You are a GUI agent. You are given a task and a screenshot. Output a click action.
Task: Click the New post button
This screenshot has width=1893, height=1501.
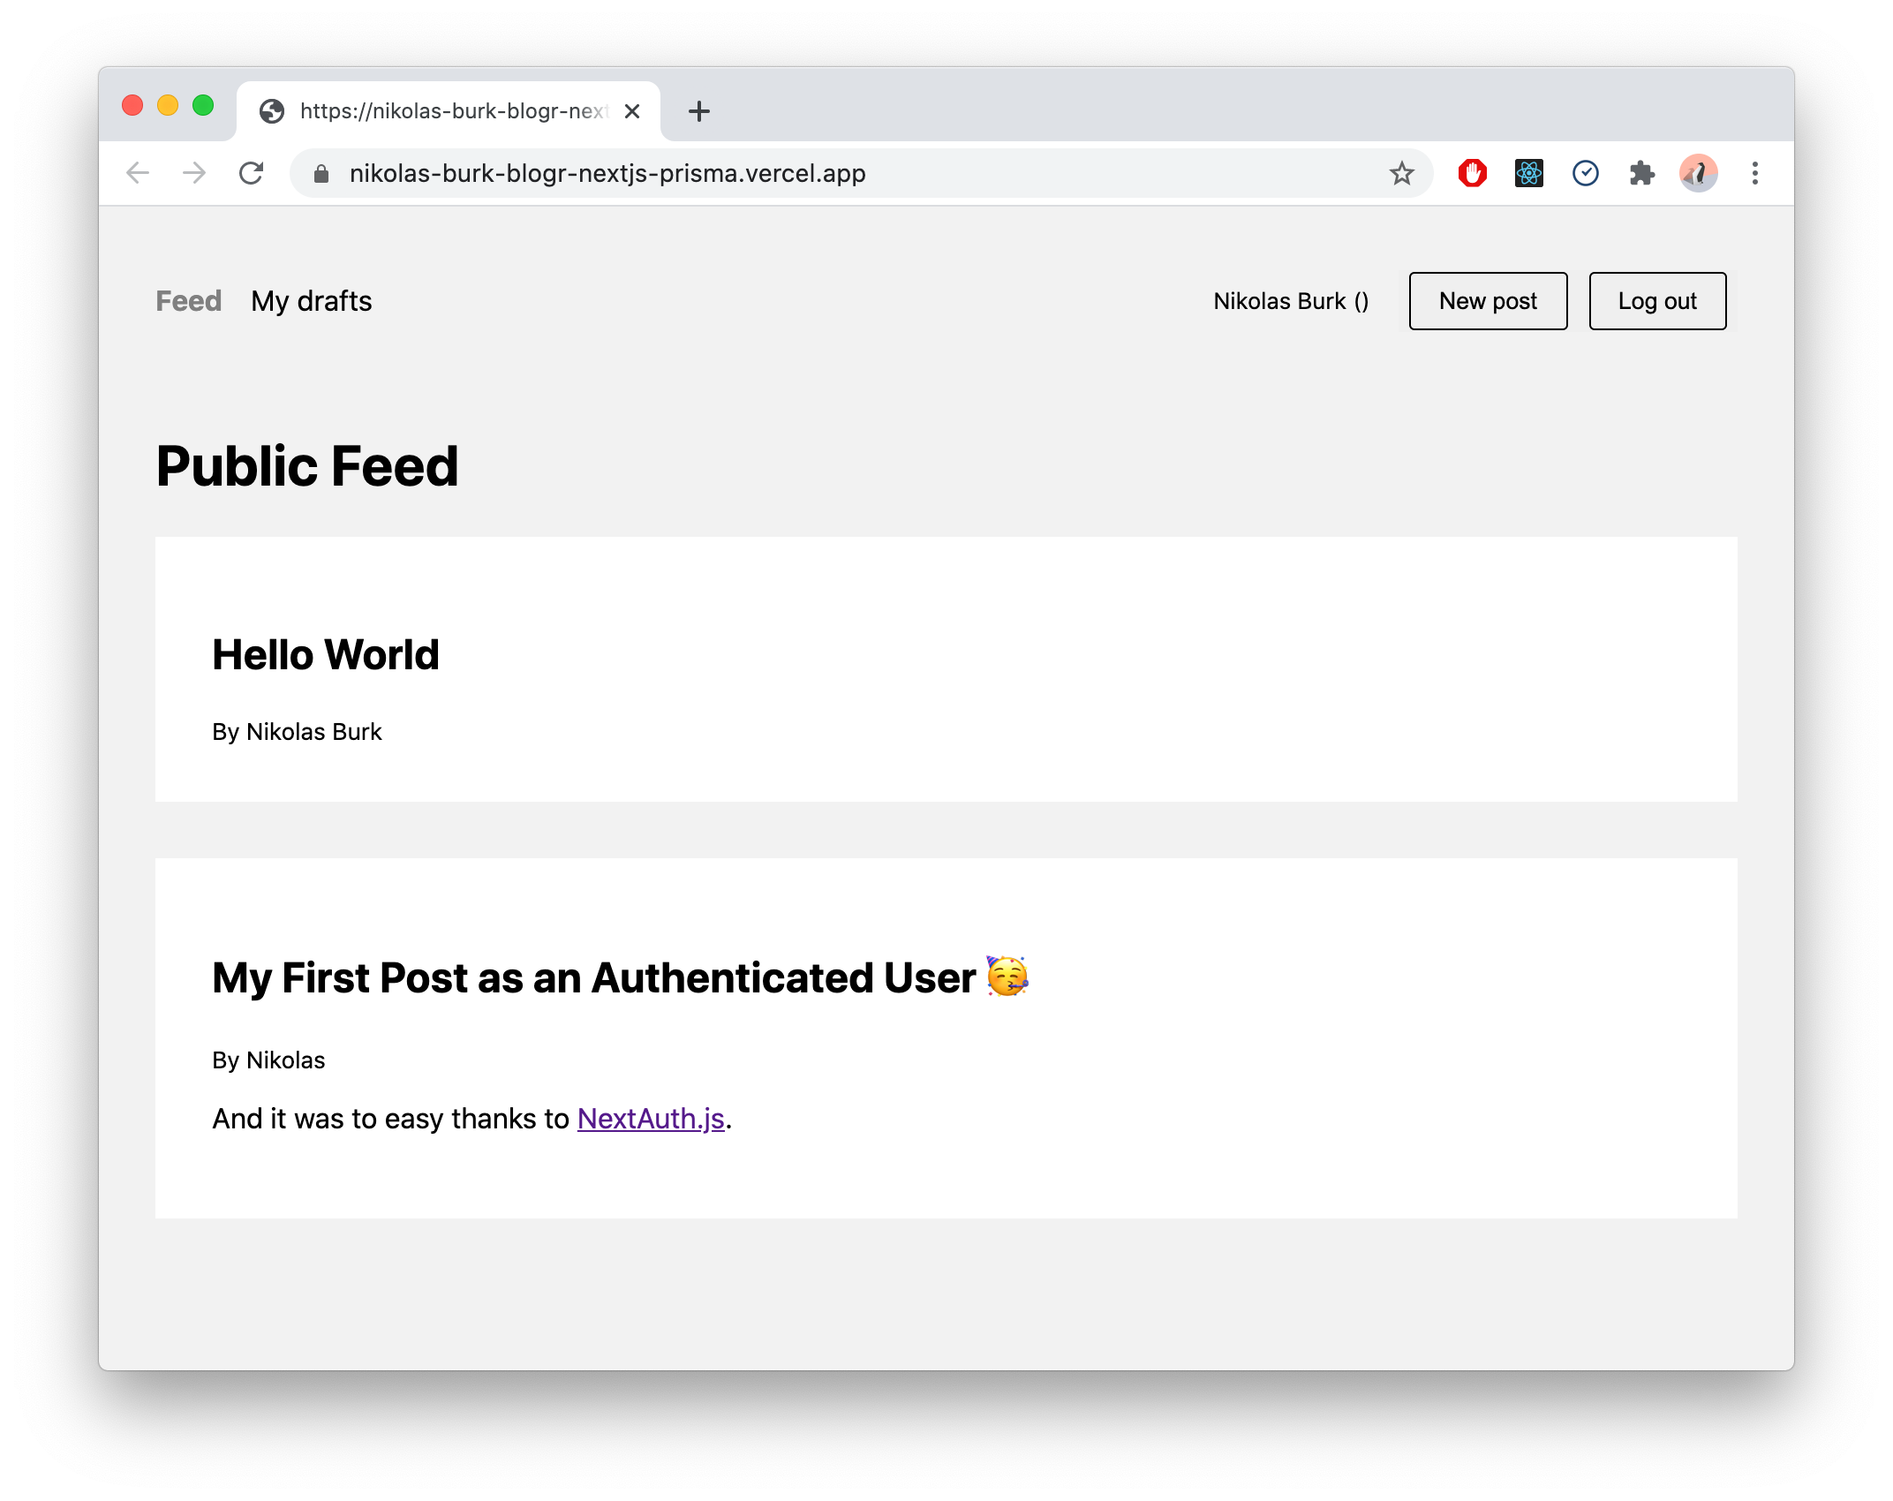[x=1488, y=301]
